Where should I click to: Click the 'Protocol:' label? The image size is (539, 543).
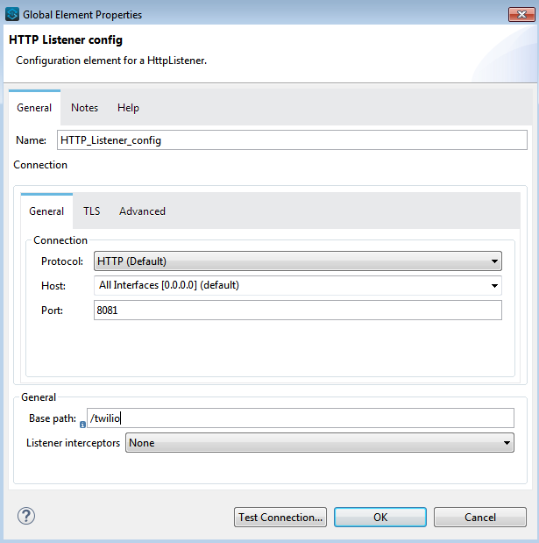[x=62, y=261]
